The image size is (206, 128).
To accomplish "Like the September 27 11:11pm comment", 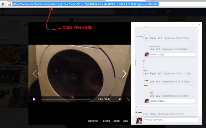I will [x=146, y=73].
